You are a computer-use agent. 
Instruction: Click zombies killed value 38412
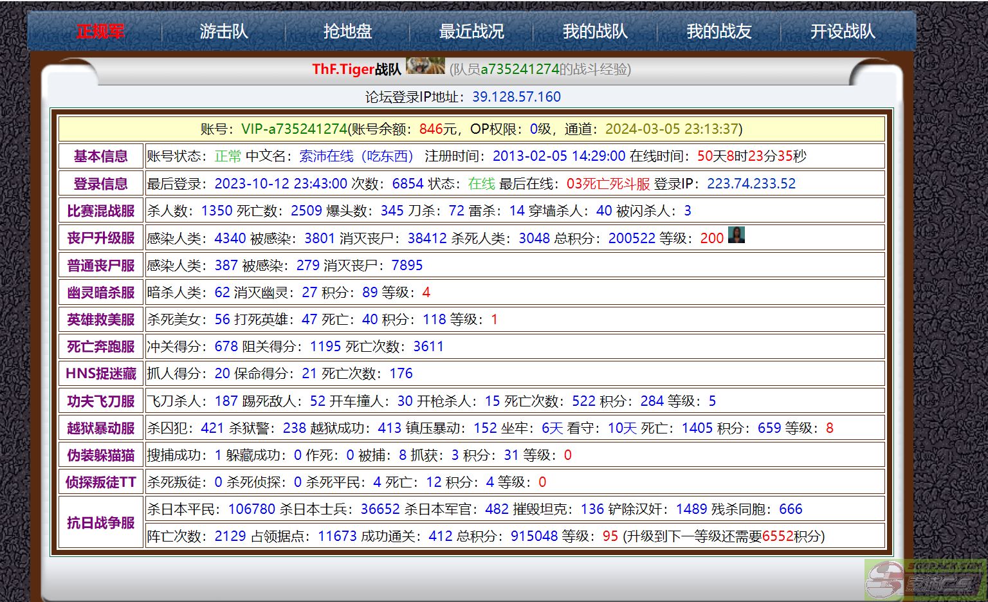click(427, 238)
